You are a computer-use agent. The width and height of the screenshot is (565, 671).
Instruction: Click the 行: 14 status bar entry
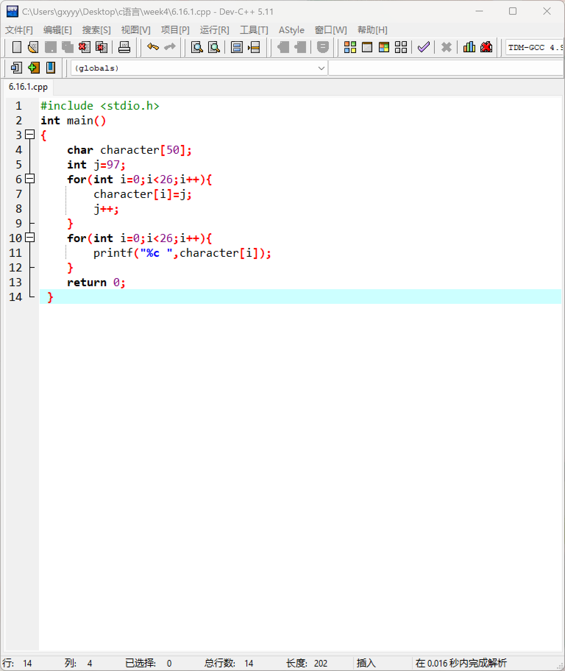coord(17,663)
